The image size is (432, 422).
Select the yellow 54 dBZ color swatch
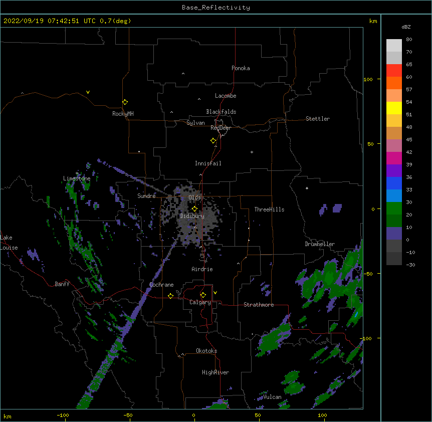coord(394,108)
